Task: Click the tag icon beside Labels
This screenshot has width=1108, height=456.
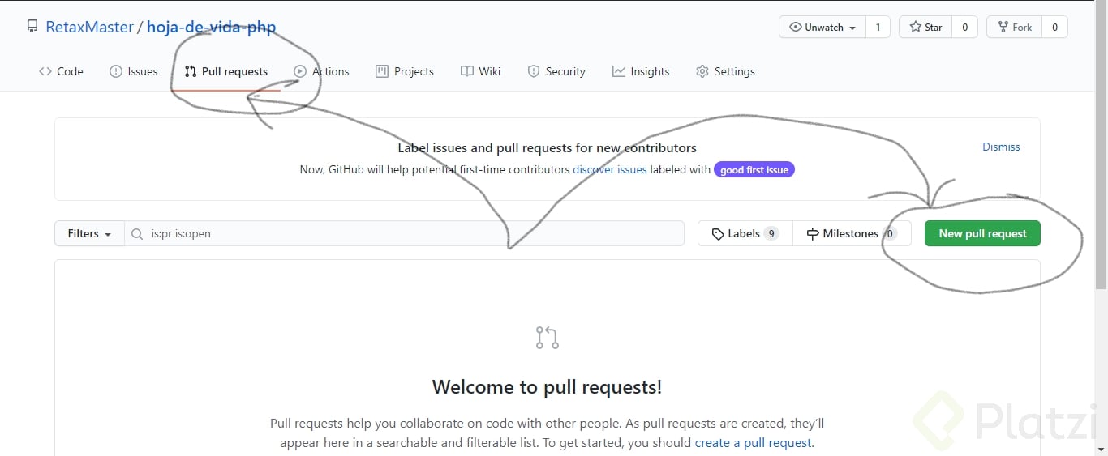Action: pyautogui.click(x=718, y=233)
